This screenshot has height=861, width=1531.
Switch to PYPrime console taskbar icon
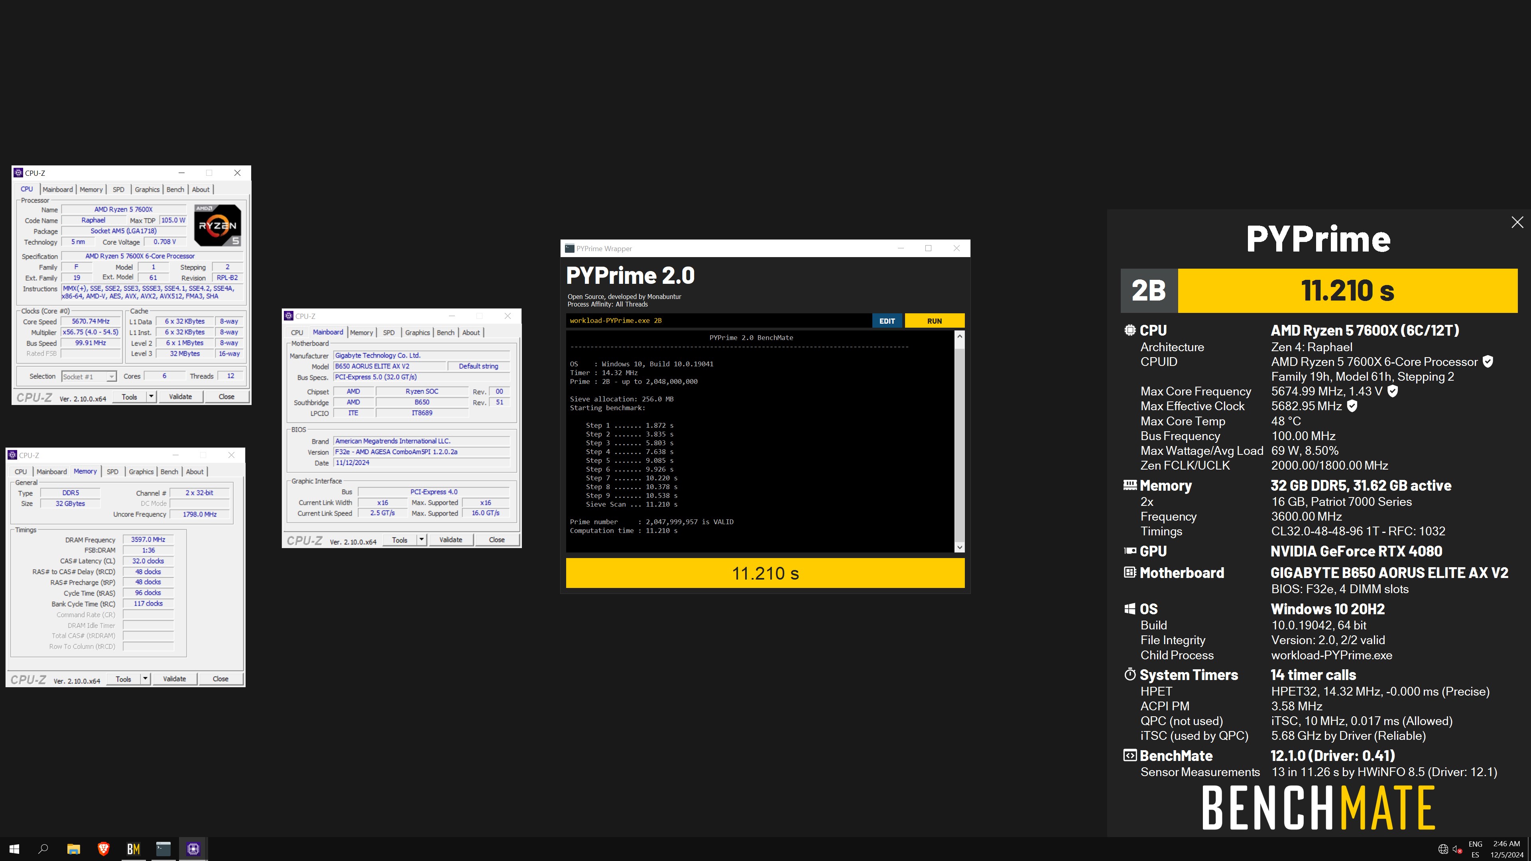163,849
